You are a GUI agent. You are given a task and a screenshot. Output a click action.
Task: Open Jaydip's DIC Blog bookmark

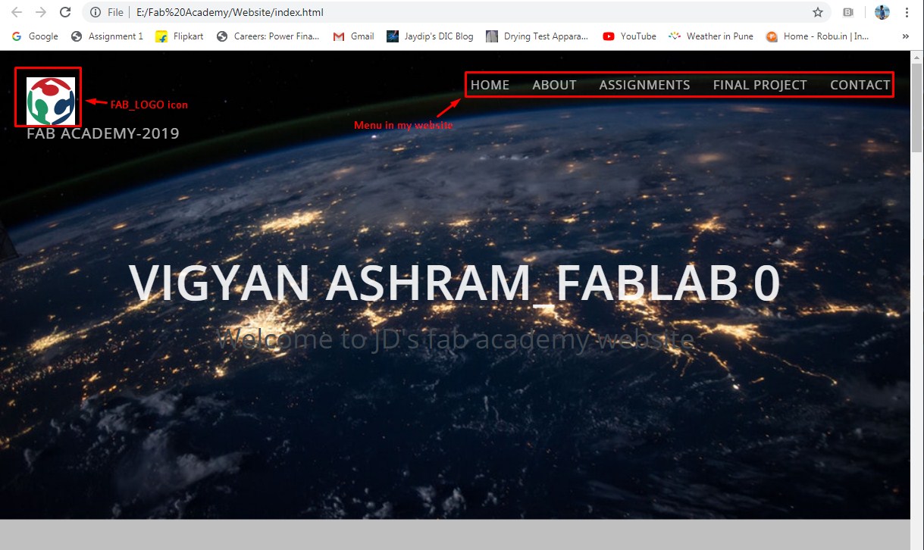[430, 36]
